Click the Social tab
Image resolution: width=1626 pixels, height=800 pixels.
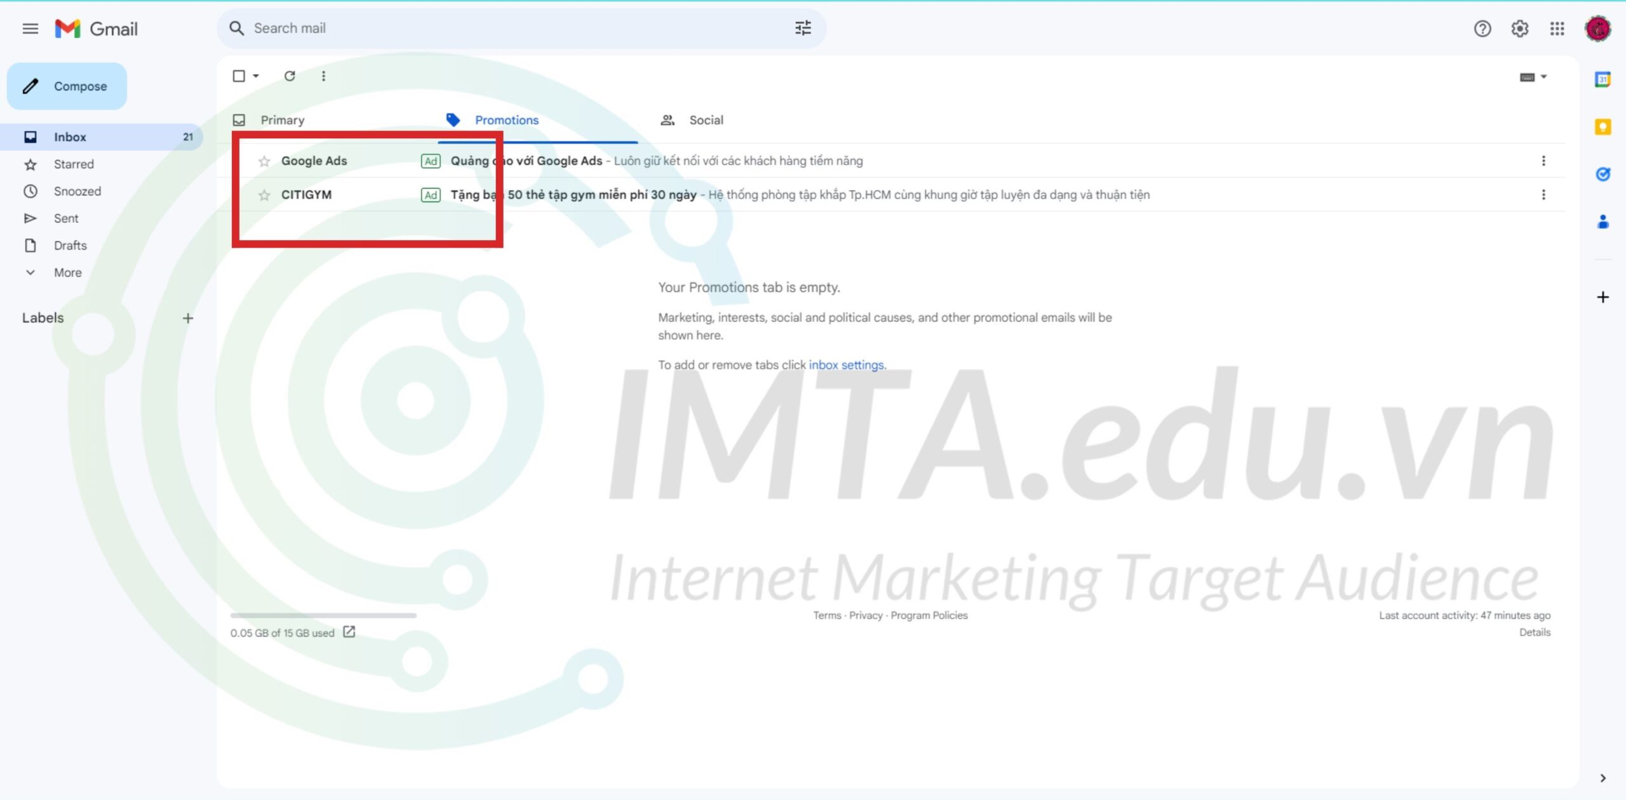pyautogui.click(x=706, y=119)
